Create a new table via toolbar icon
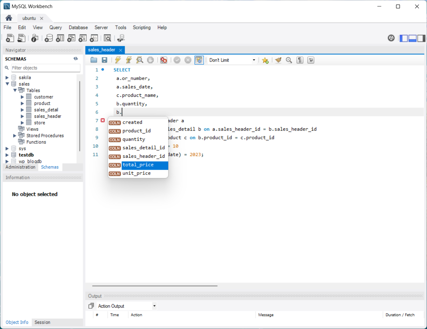 click(60, 38)
